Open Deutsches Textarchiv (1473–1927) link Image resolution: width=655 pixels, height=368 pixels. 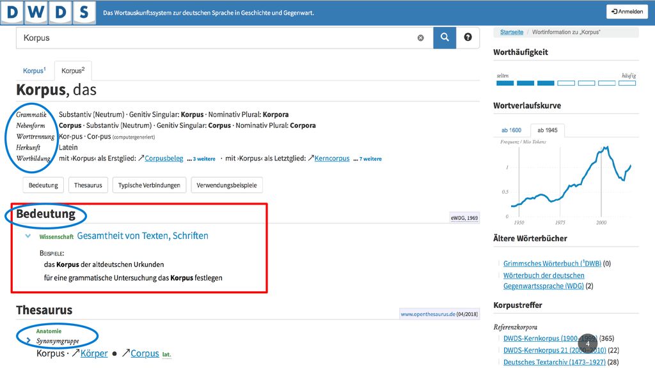(555, 362)
